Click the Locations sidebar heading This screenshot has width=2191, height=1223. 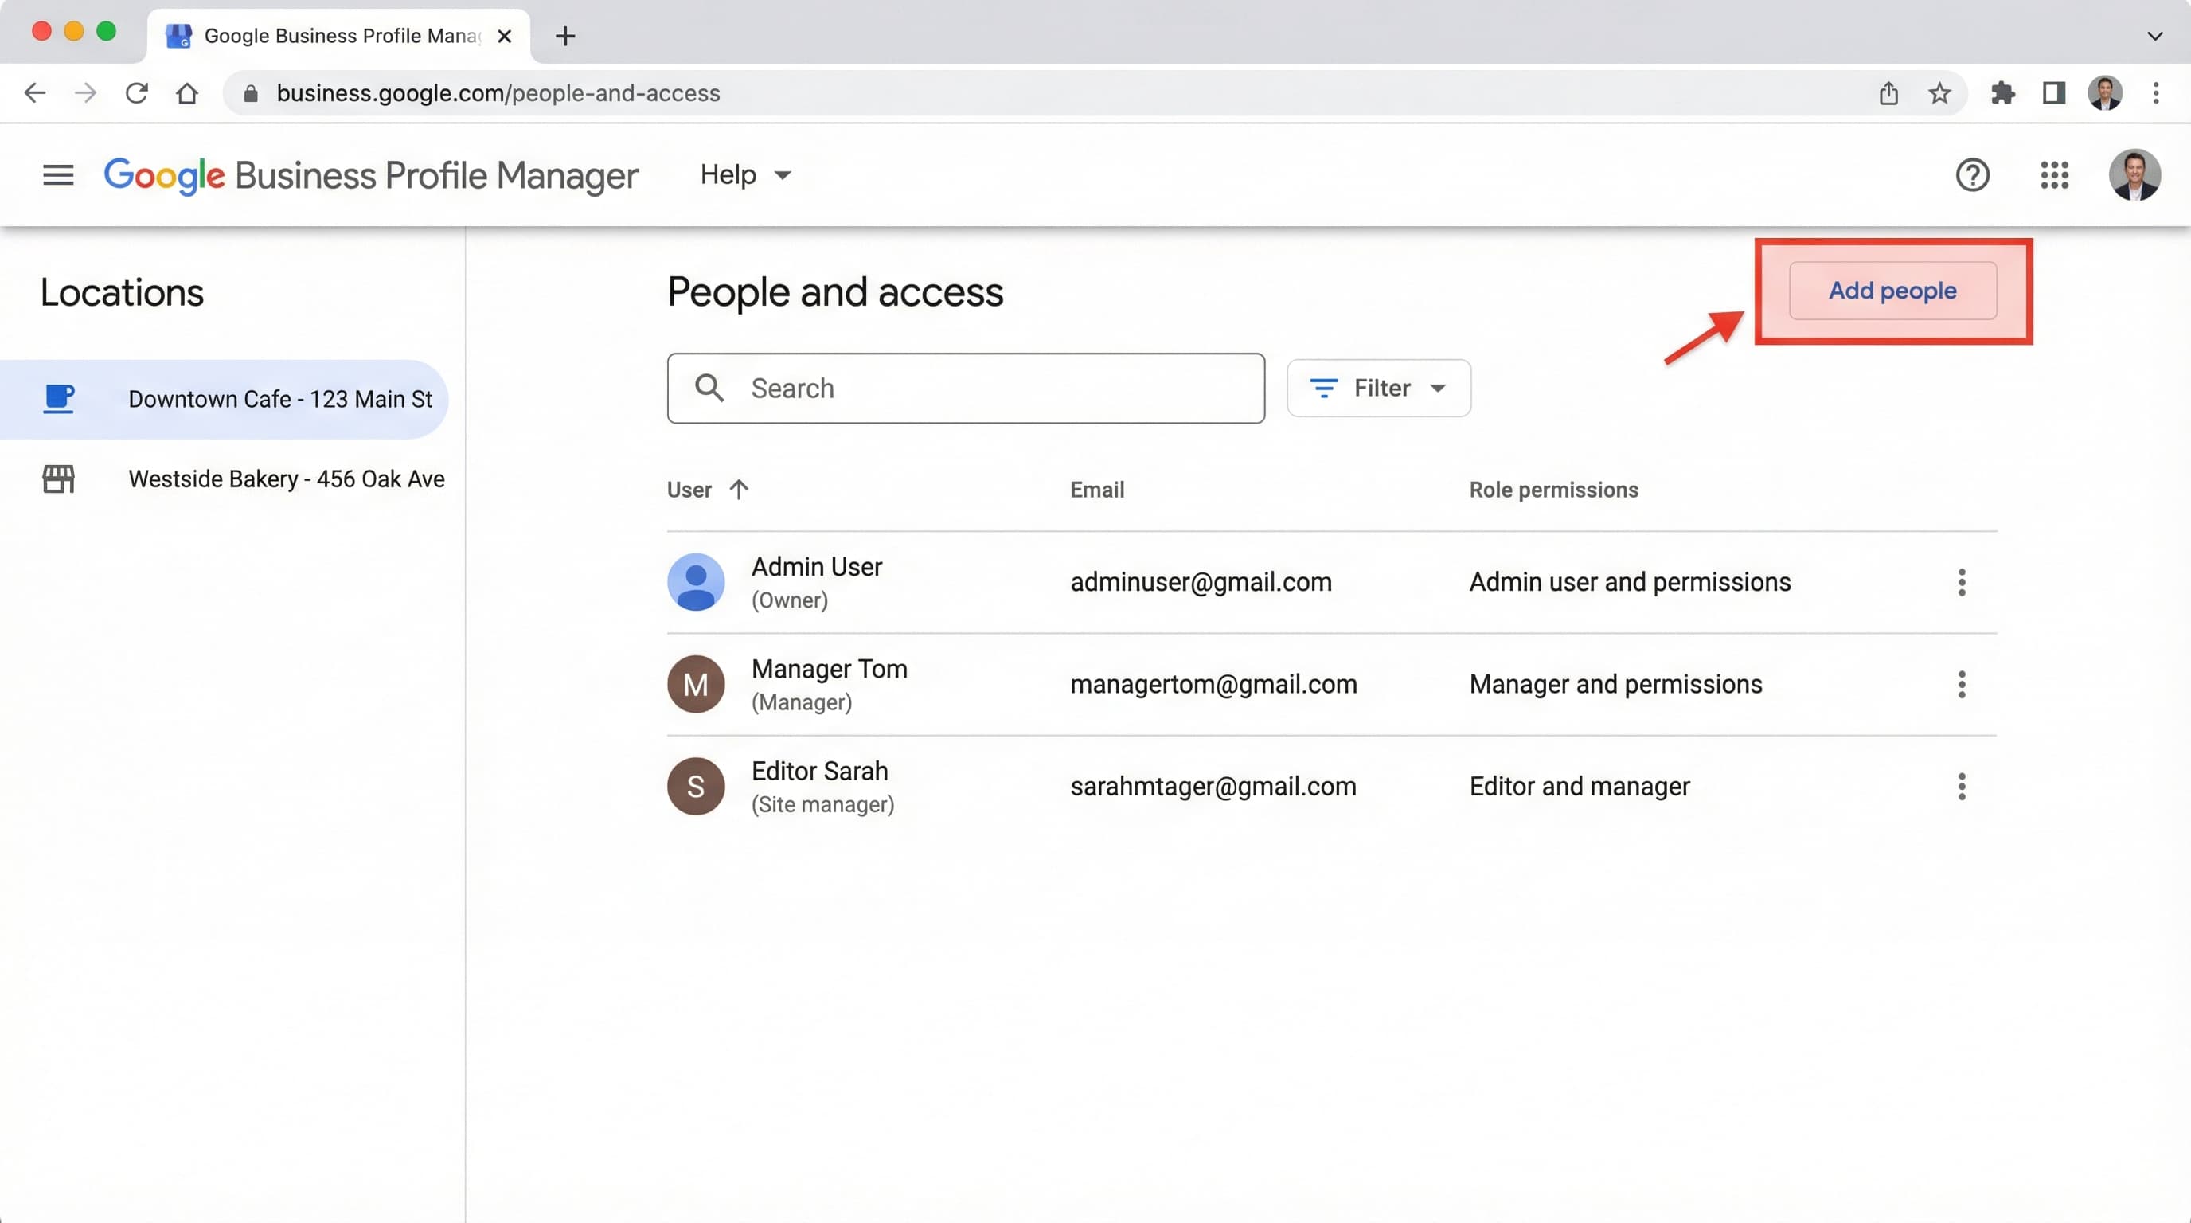tap(122, 291)
